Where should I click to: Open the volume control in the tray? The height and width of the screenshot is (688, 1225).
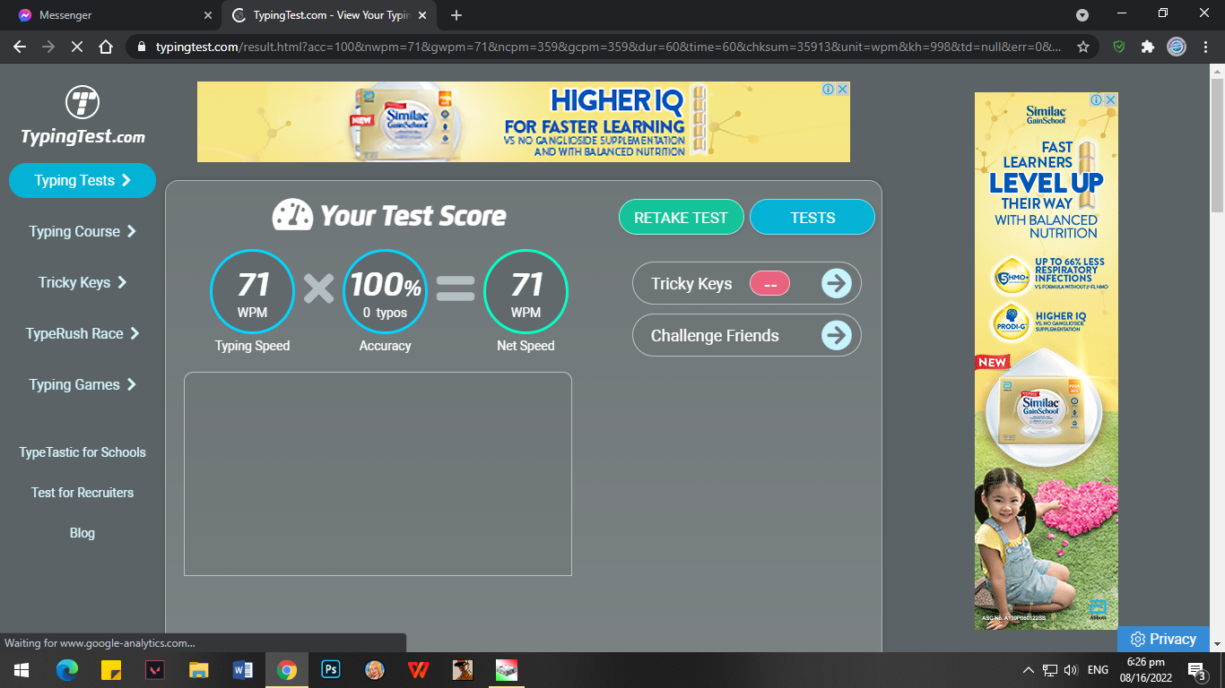tap(1071, 670)
